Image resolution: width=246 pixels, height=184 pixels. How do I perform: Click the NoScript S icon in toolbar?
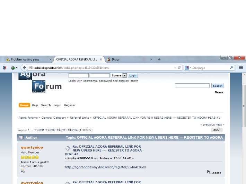pyautogui.click(x=5, y=68)
